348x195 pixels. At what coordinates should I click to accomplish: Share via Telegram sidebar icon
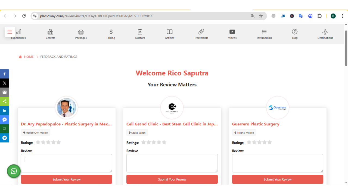point(5,138)
